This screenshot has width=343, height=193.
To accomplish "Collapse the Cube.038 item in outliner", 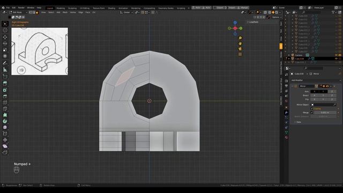I will point(289,58).
